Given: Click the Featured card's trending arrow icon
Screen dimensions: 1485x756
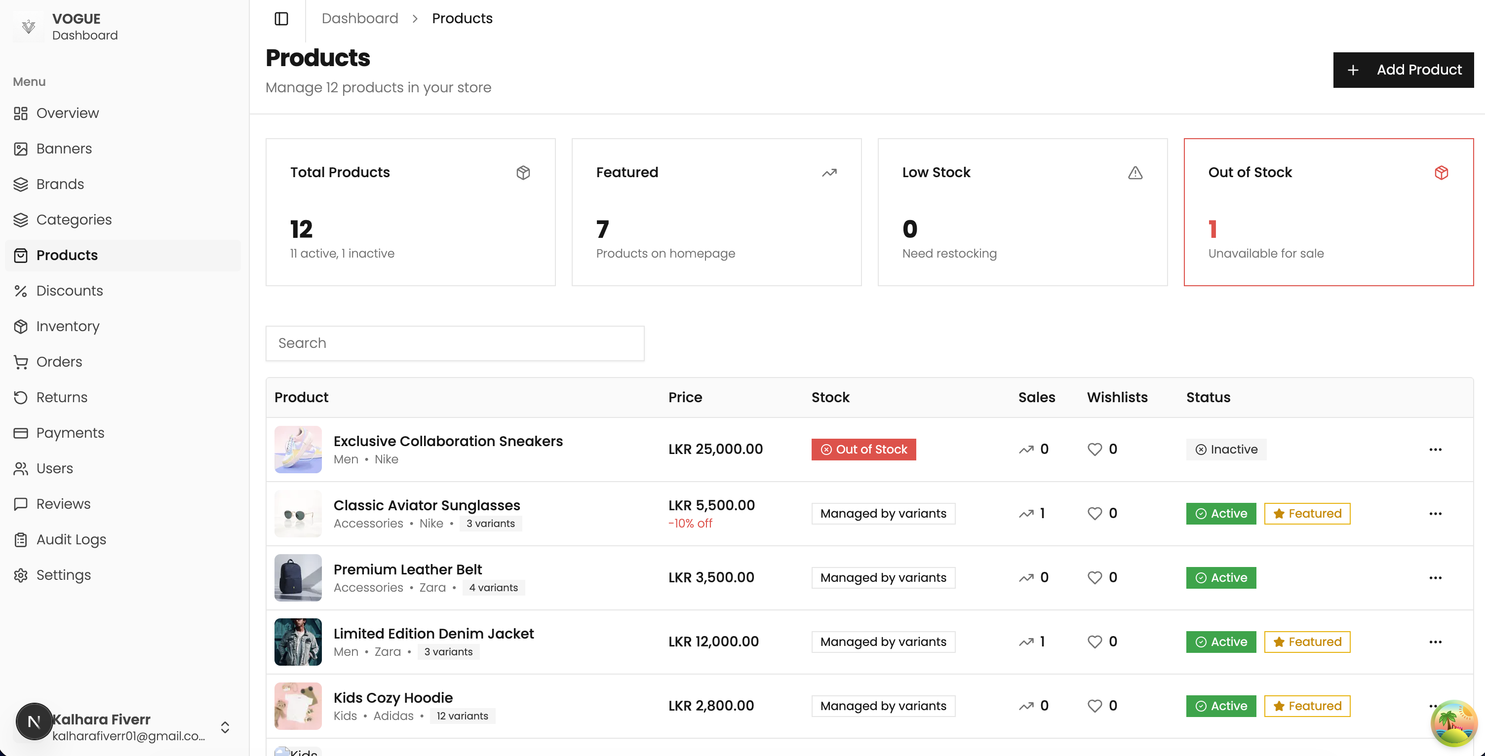Looking at the screenshot, I should [829, 172].
